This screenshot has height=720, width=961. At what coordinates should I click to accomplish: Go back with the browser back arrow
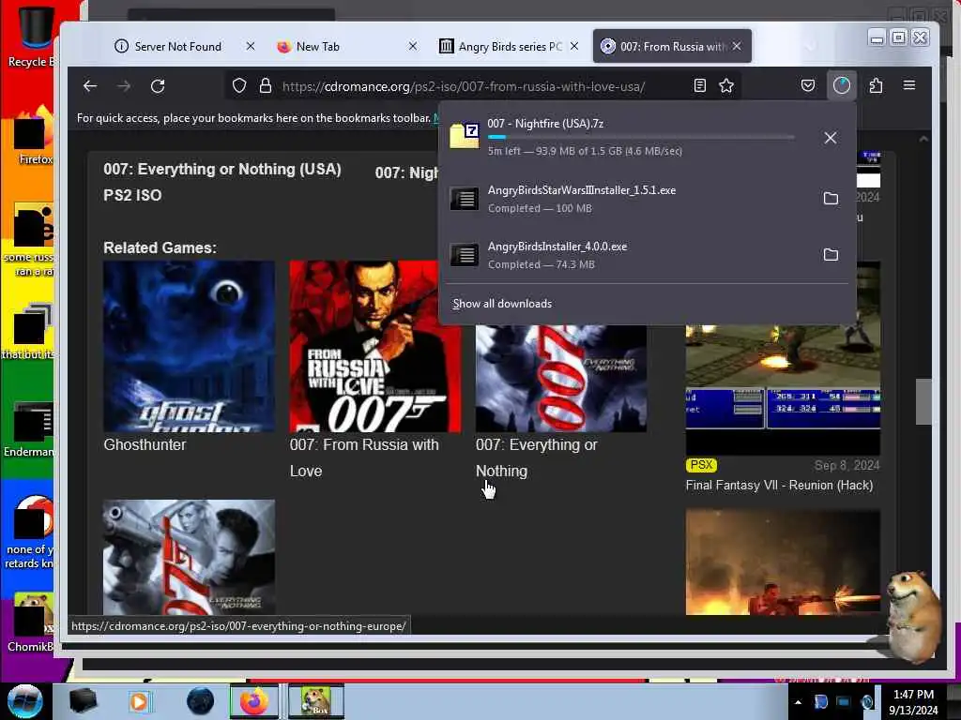tap(90, 86)
